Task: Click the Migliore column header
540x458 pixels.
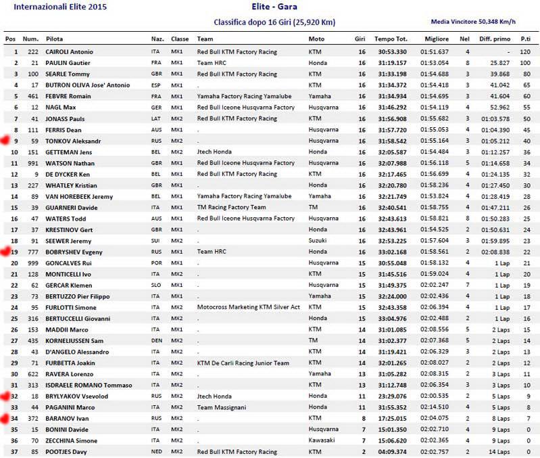Action: pyautogui.click(x=437, y=39)
